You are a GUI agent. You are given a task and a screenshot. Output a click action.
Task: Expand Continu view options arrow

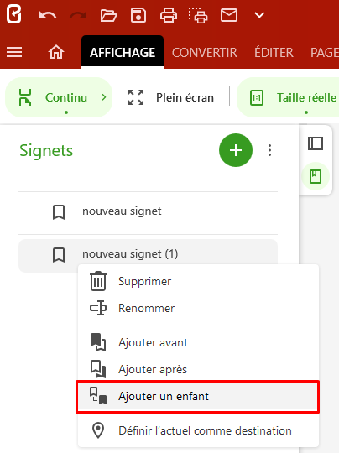[104, 97]
